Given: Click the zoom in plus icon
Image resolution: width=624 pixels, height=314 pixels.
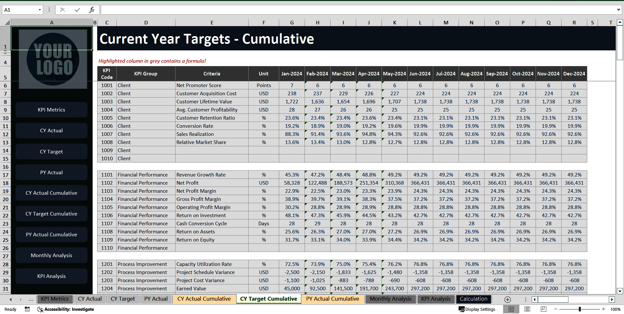Looking at the screenshot, I should click(603, 309).
